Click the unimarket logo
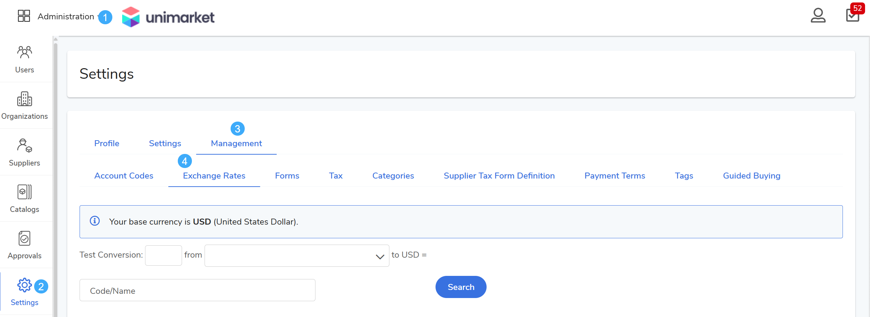This screenshot has height=317, width=870. coord(168,17)
